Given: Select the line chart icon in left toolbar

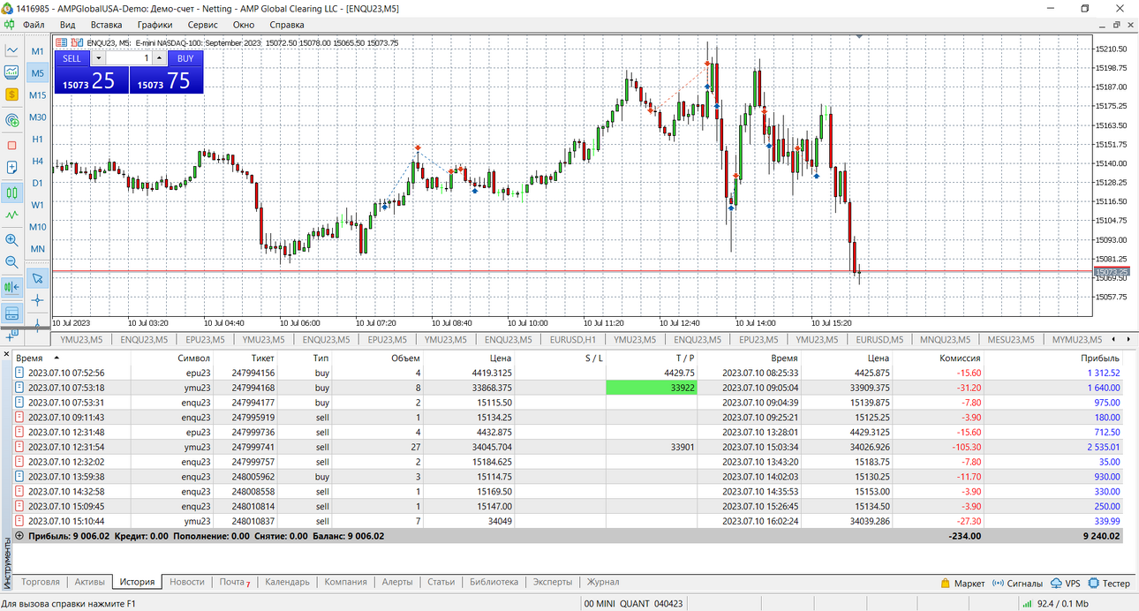Looking at the screenshot, I should coord(12,50).
